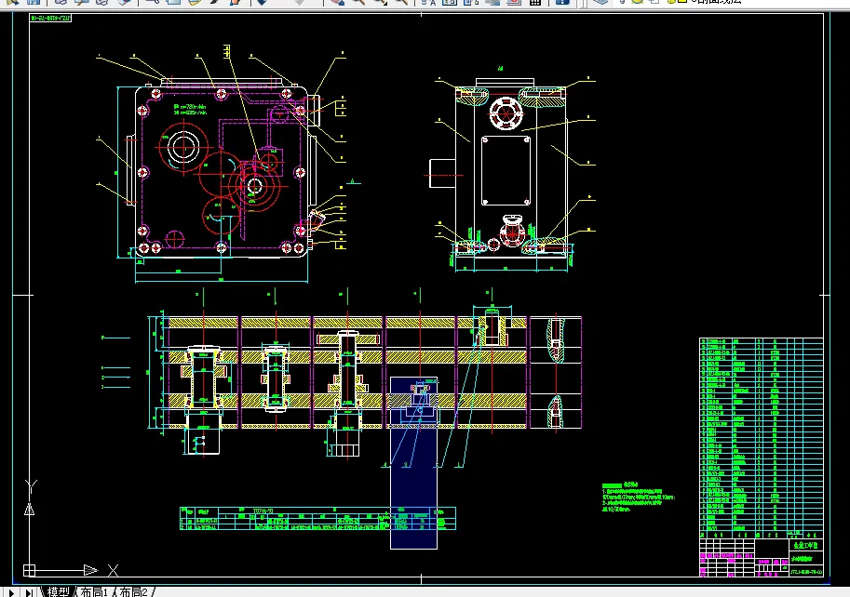
Task: Open the 布局2 layout tab
Action: pyautogui.click(x=133, y=591)
